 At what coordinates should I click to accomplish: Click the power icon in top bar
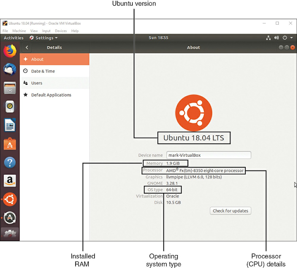[284, 38]
